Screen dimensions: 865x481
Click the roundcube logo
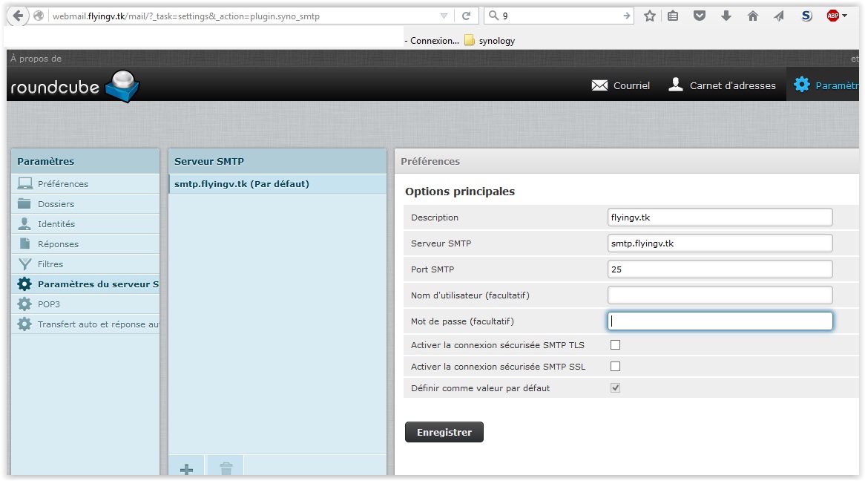[74, 86]
